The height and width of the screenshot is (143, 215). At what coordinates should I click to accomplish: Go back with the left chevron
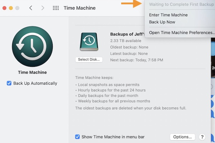point(31,8)
